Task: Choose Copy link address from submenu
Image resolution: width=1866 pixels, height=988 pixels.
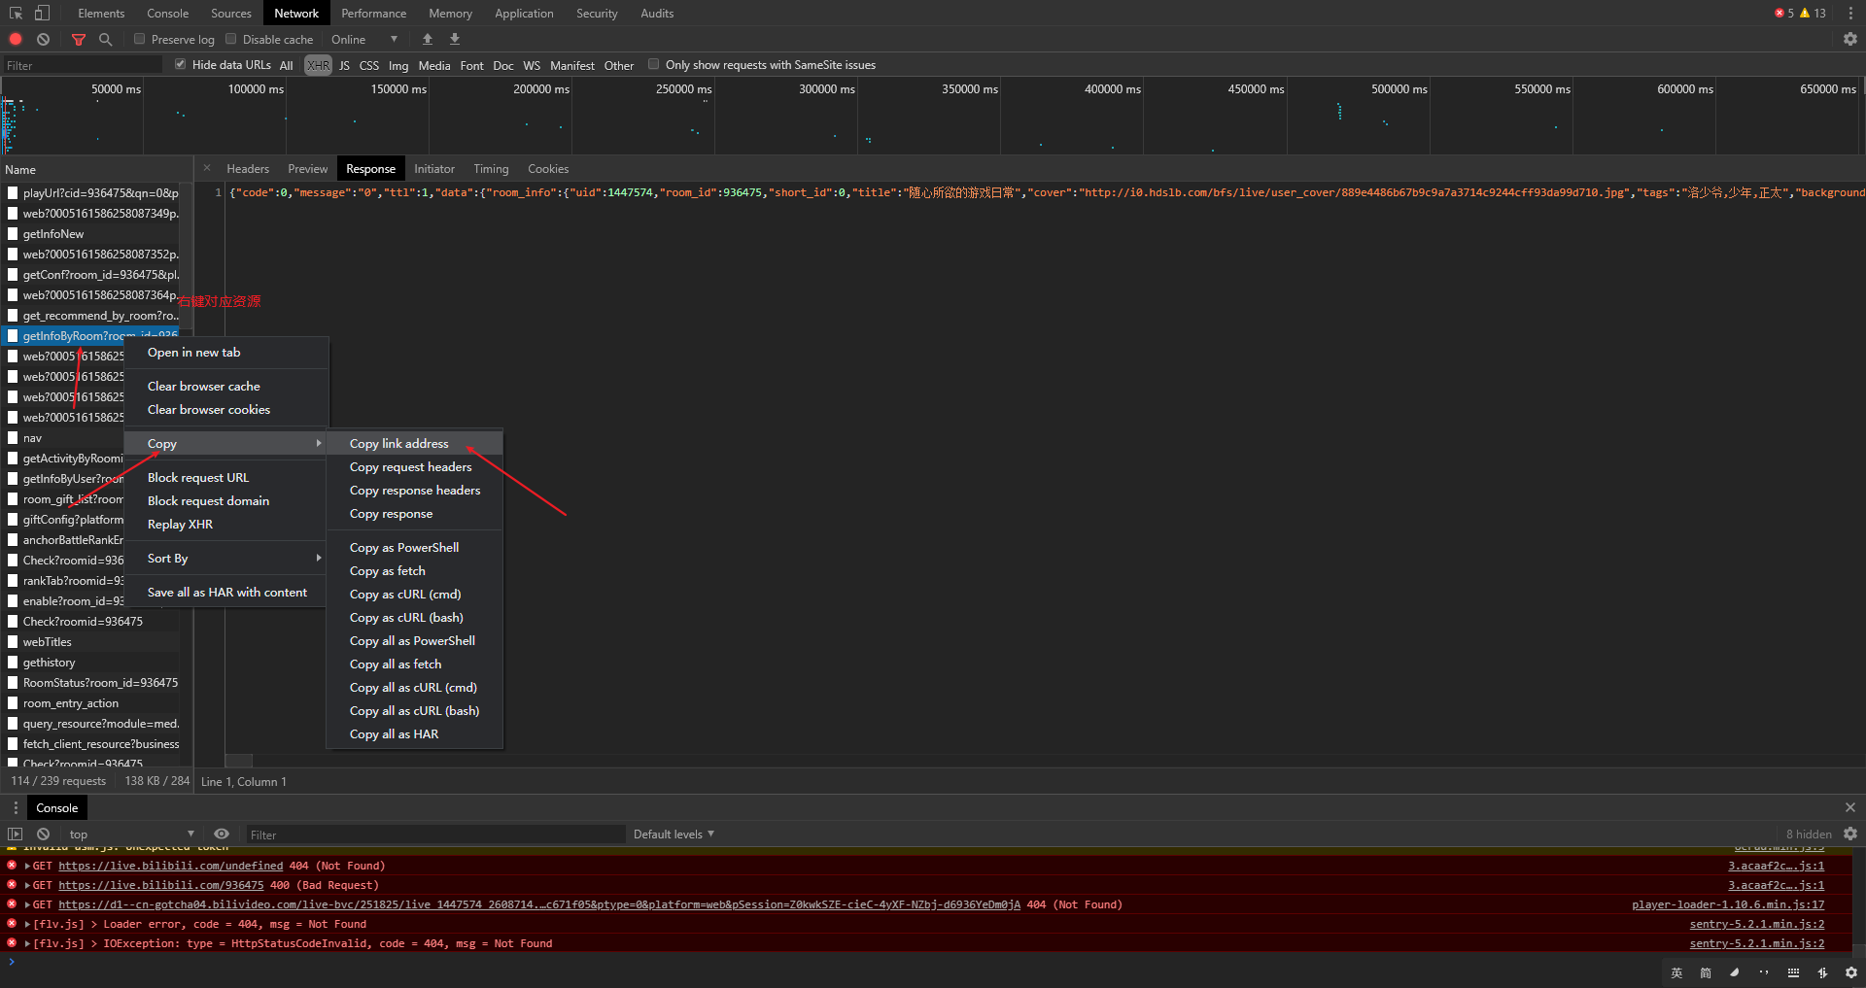Action: (399, 443)
